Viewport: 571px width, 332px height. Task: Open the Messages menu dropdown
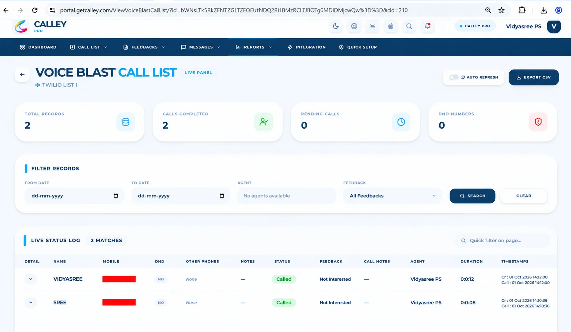coord(201,47)
